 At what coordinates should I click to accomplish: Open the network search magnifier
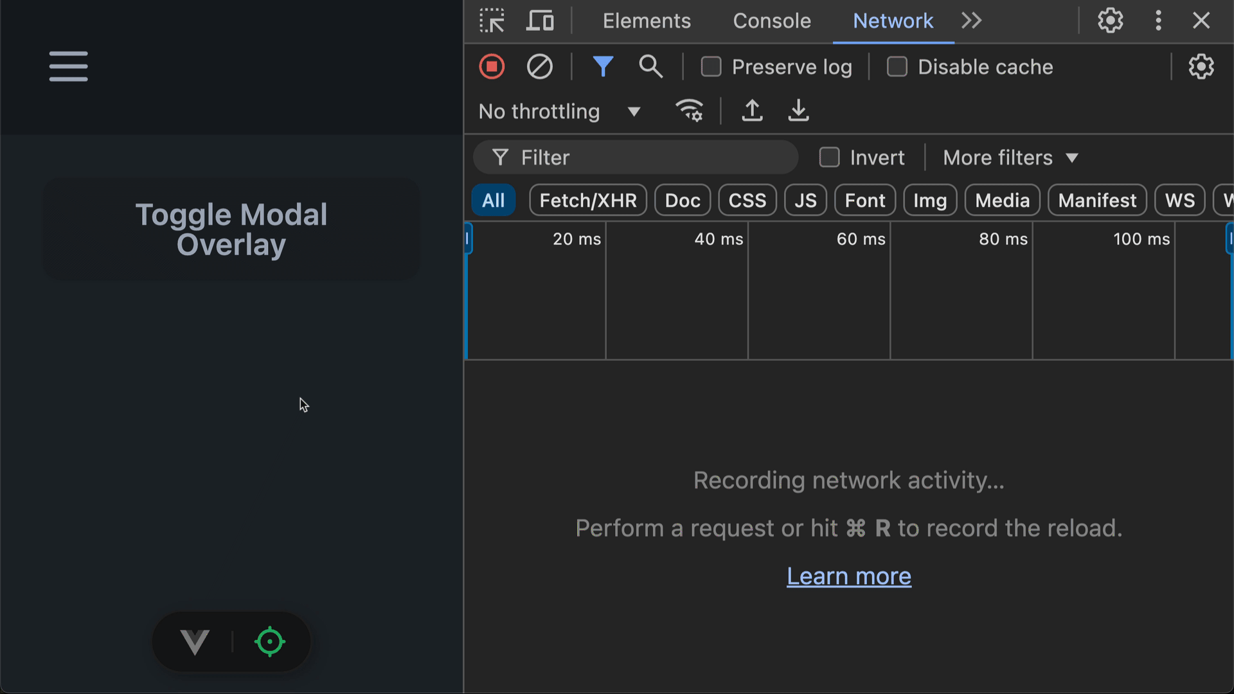coord(650,67)
